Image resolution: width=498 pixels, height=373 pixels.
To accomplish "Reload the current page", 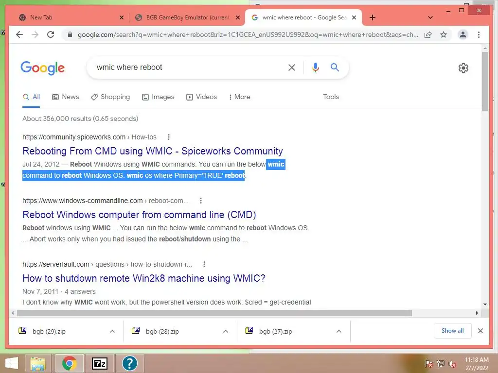I will click(51, 34).
